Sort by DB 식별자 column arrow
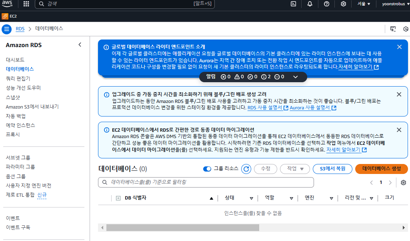The image size is (410, 241). pos(212,198)
